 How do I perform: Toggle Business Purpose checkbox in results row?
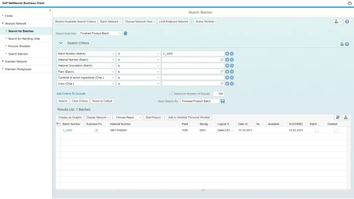(96, 130)
